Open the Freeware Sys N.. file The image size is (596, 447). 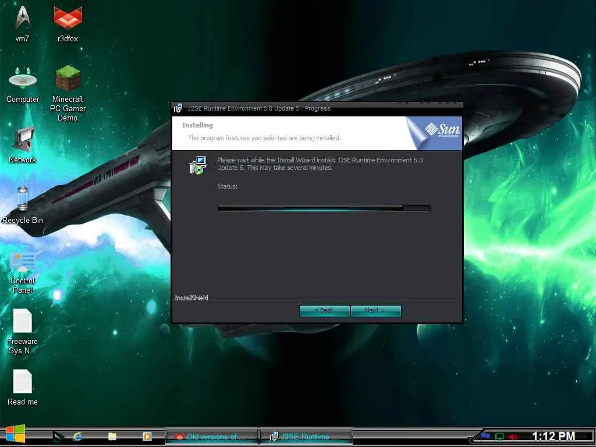23,331
